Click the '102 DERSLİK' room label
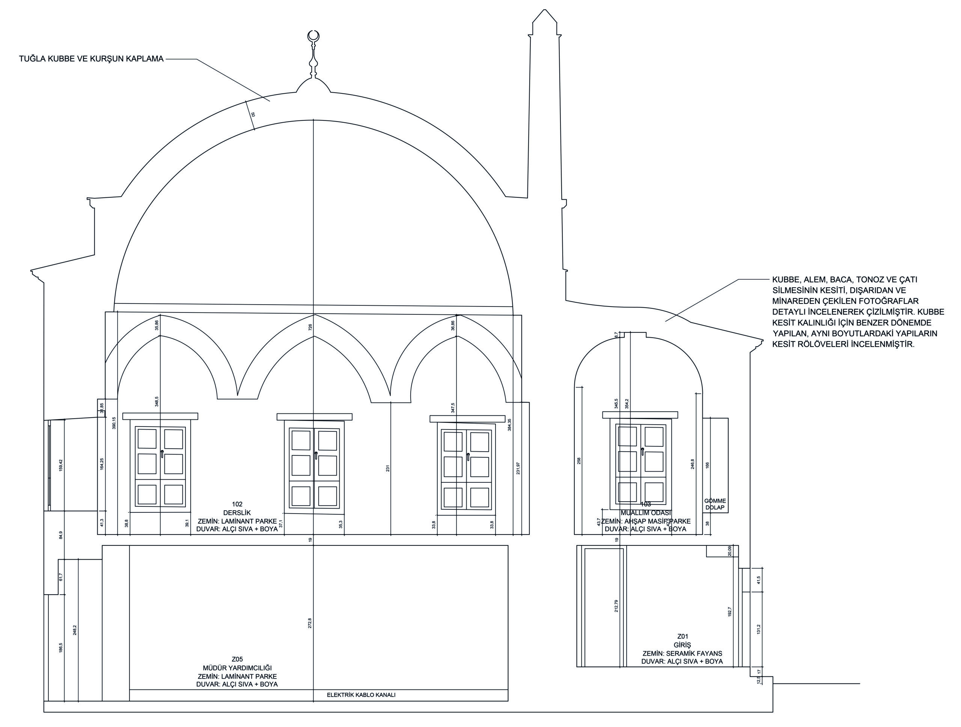The image size is (961, 727). 237,508
